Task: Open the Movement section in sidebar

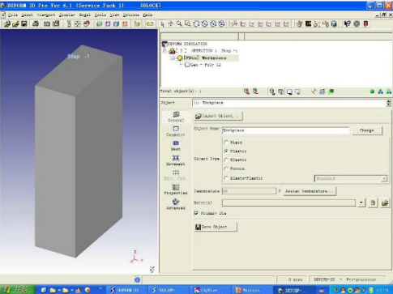Action: click(x=176, y=160)
